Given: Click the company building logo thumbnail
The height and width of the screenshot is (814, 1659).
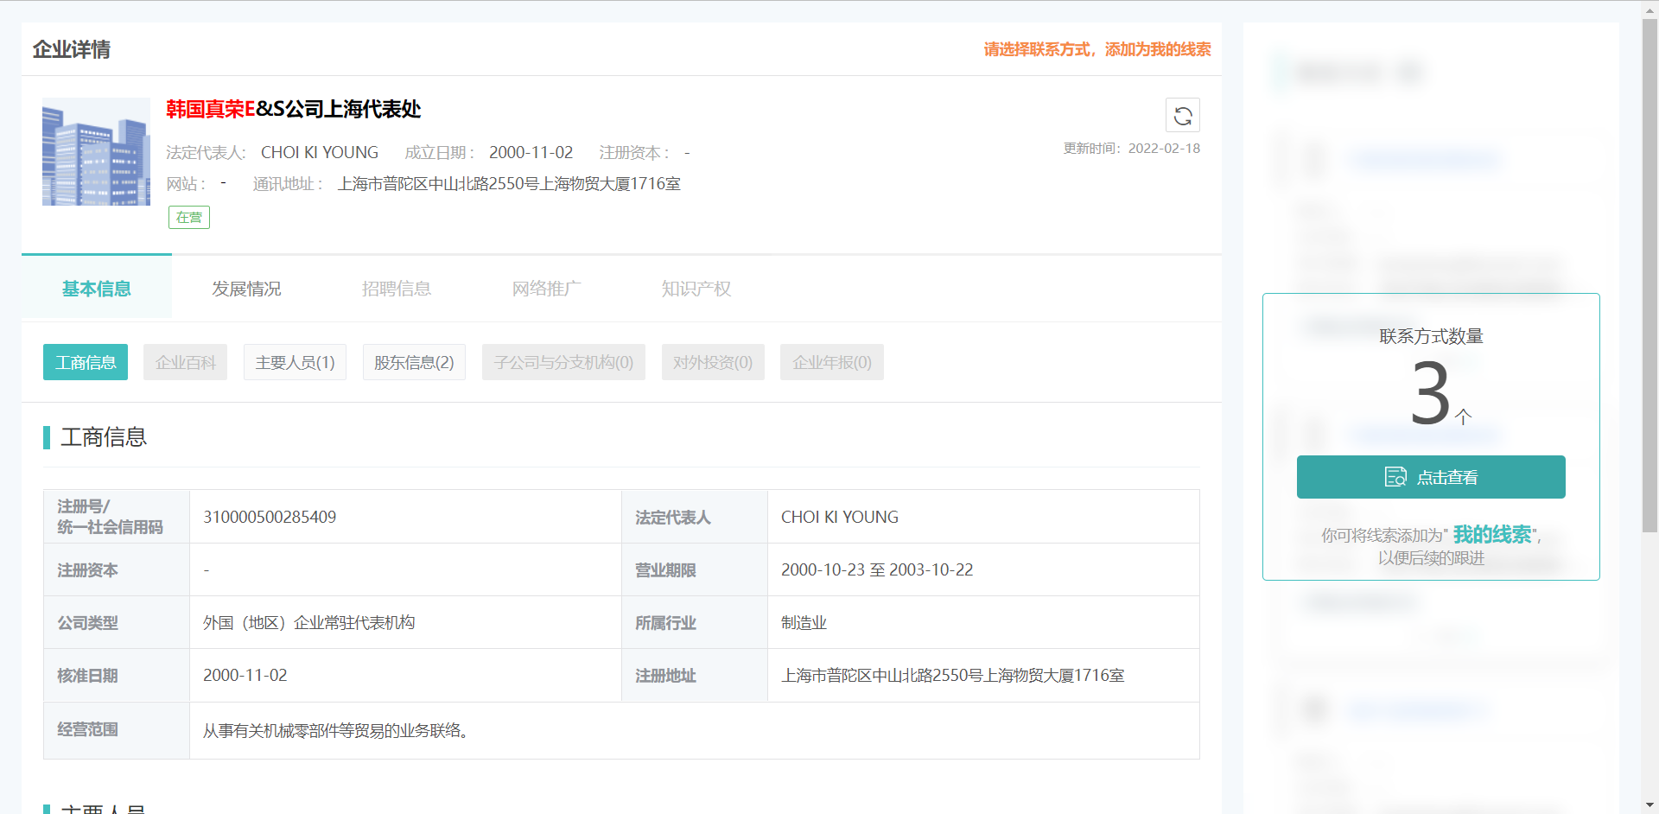Looking at the screenshot, I should [96, 151].
